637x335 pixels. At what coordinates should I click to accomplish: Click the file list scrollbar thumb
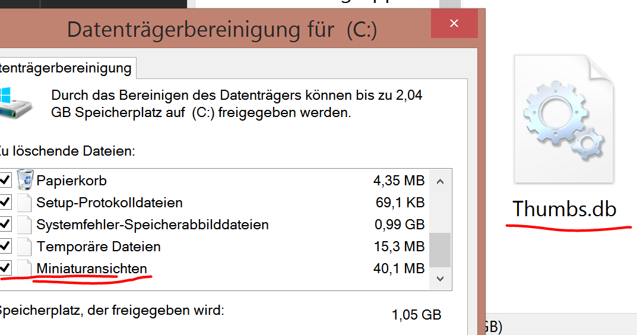click(439, 250)
